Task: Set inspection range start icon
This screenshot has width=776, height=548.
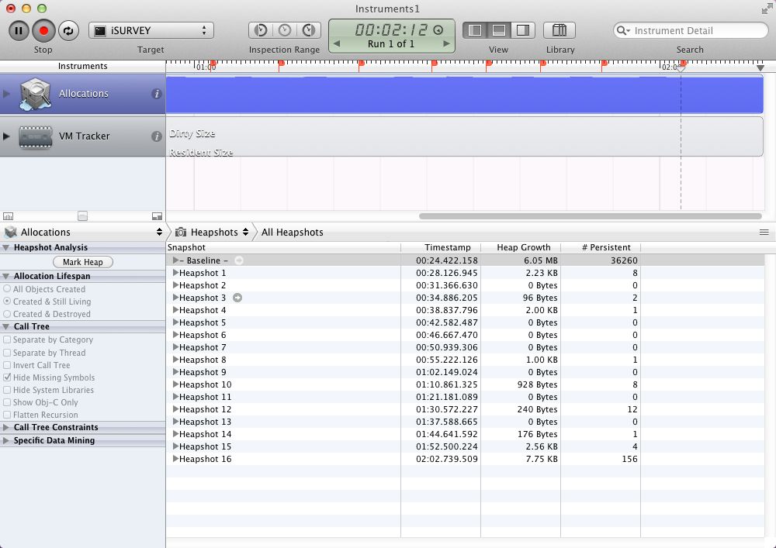Action: [x=261, y=31]
